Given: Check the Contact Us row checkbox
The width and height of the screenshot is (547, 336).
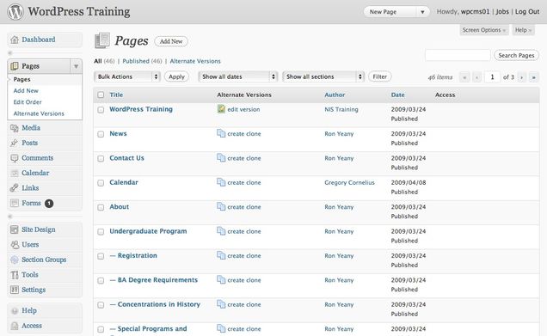Looking at the screenshot, I should tap(101, 159).
